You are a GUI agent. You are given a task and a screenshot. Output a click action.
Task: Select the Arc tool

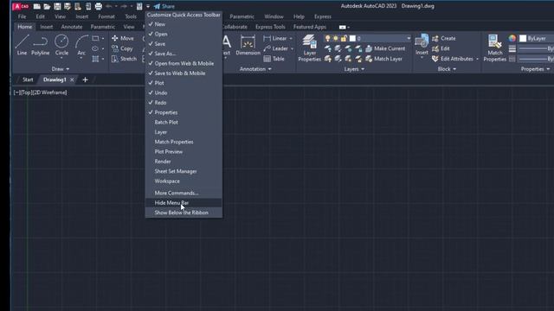coord(81,45)
